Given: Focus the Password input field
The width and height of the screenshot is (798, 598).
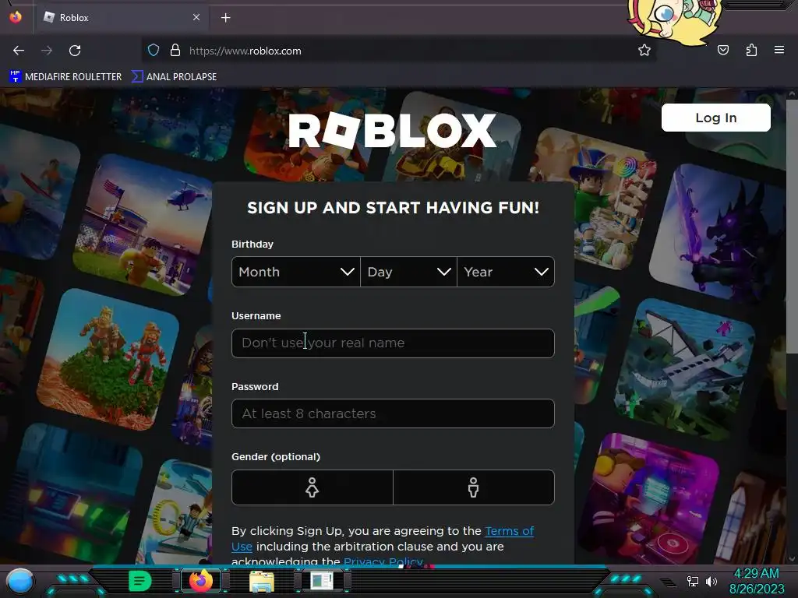Looking at the screenshot, I should tap(393, 413).
